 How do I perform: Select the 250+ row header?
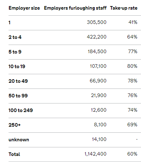tap(15, 125)
